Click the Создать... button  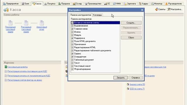pos(131,23)
